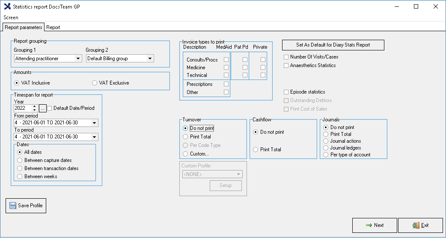Tick the Episode statistics checkbox
This screenshot has height=238, width=446.
(286, 92)
